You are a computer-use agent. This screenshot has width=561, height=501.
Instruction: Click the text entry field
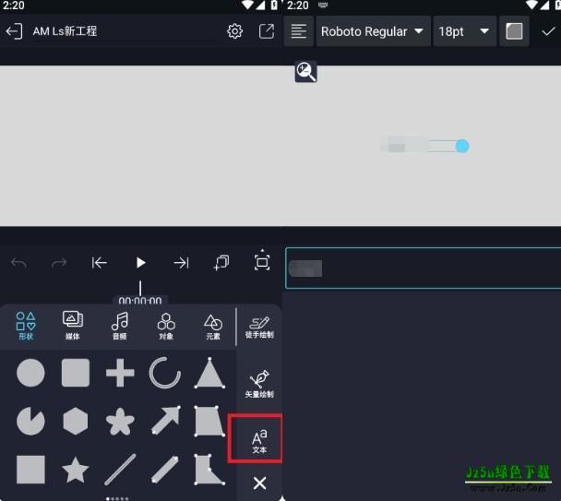(x=422, y=268)
